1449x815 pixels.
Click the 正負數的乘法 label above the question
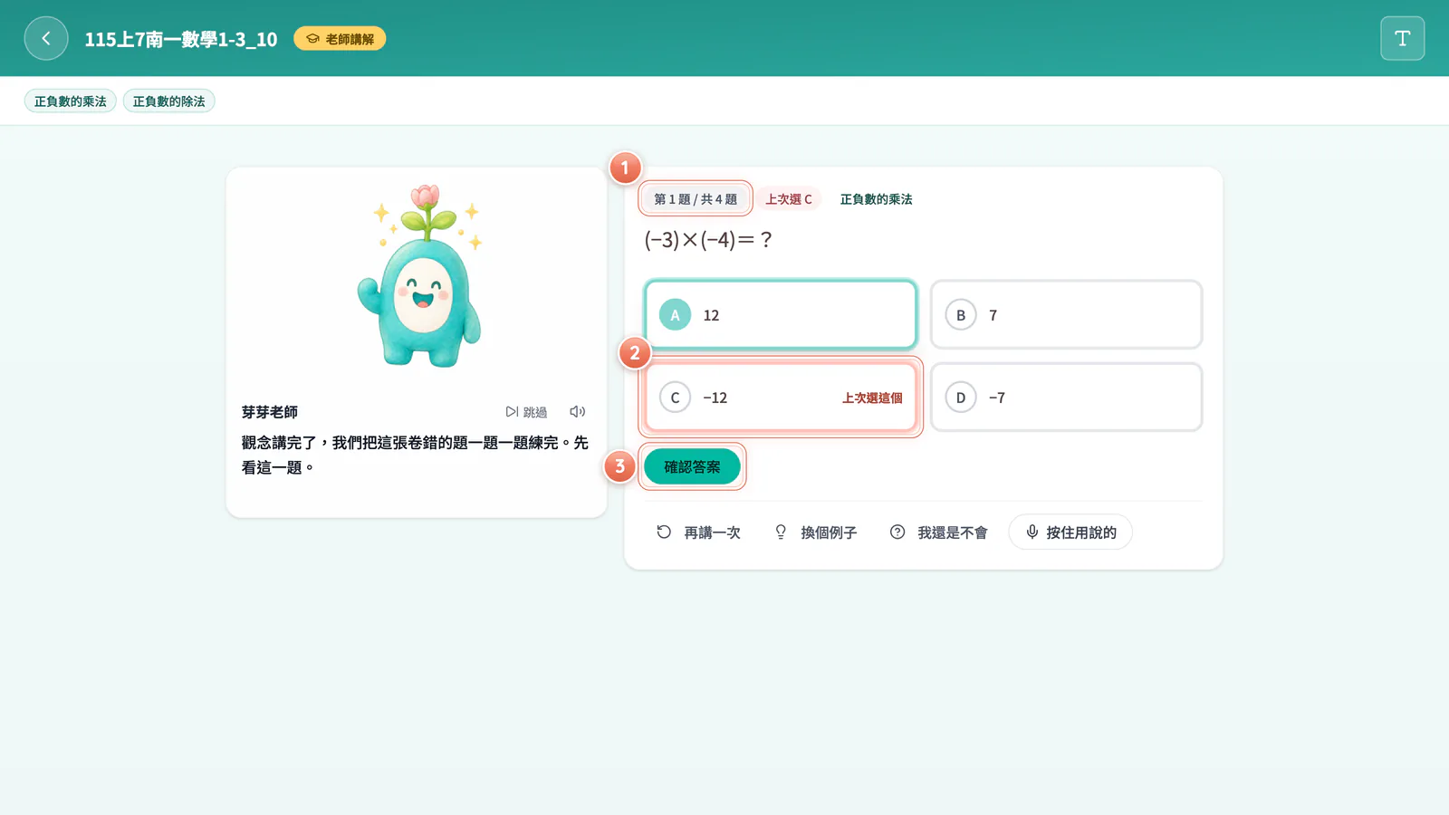tap(876, 199)
